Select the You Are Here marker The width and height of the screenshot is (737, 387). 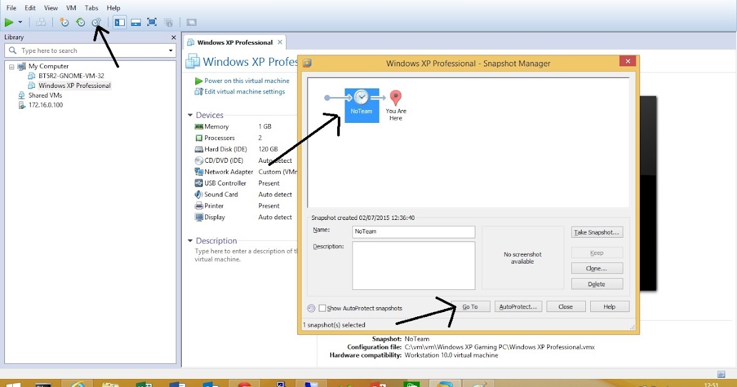tap(396, 105)
